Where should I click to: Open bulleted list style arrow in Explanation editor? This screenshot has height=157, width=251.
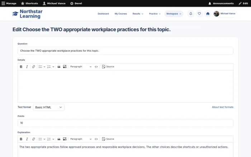tap(44, 139)
